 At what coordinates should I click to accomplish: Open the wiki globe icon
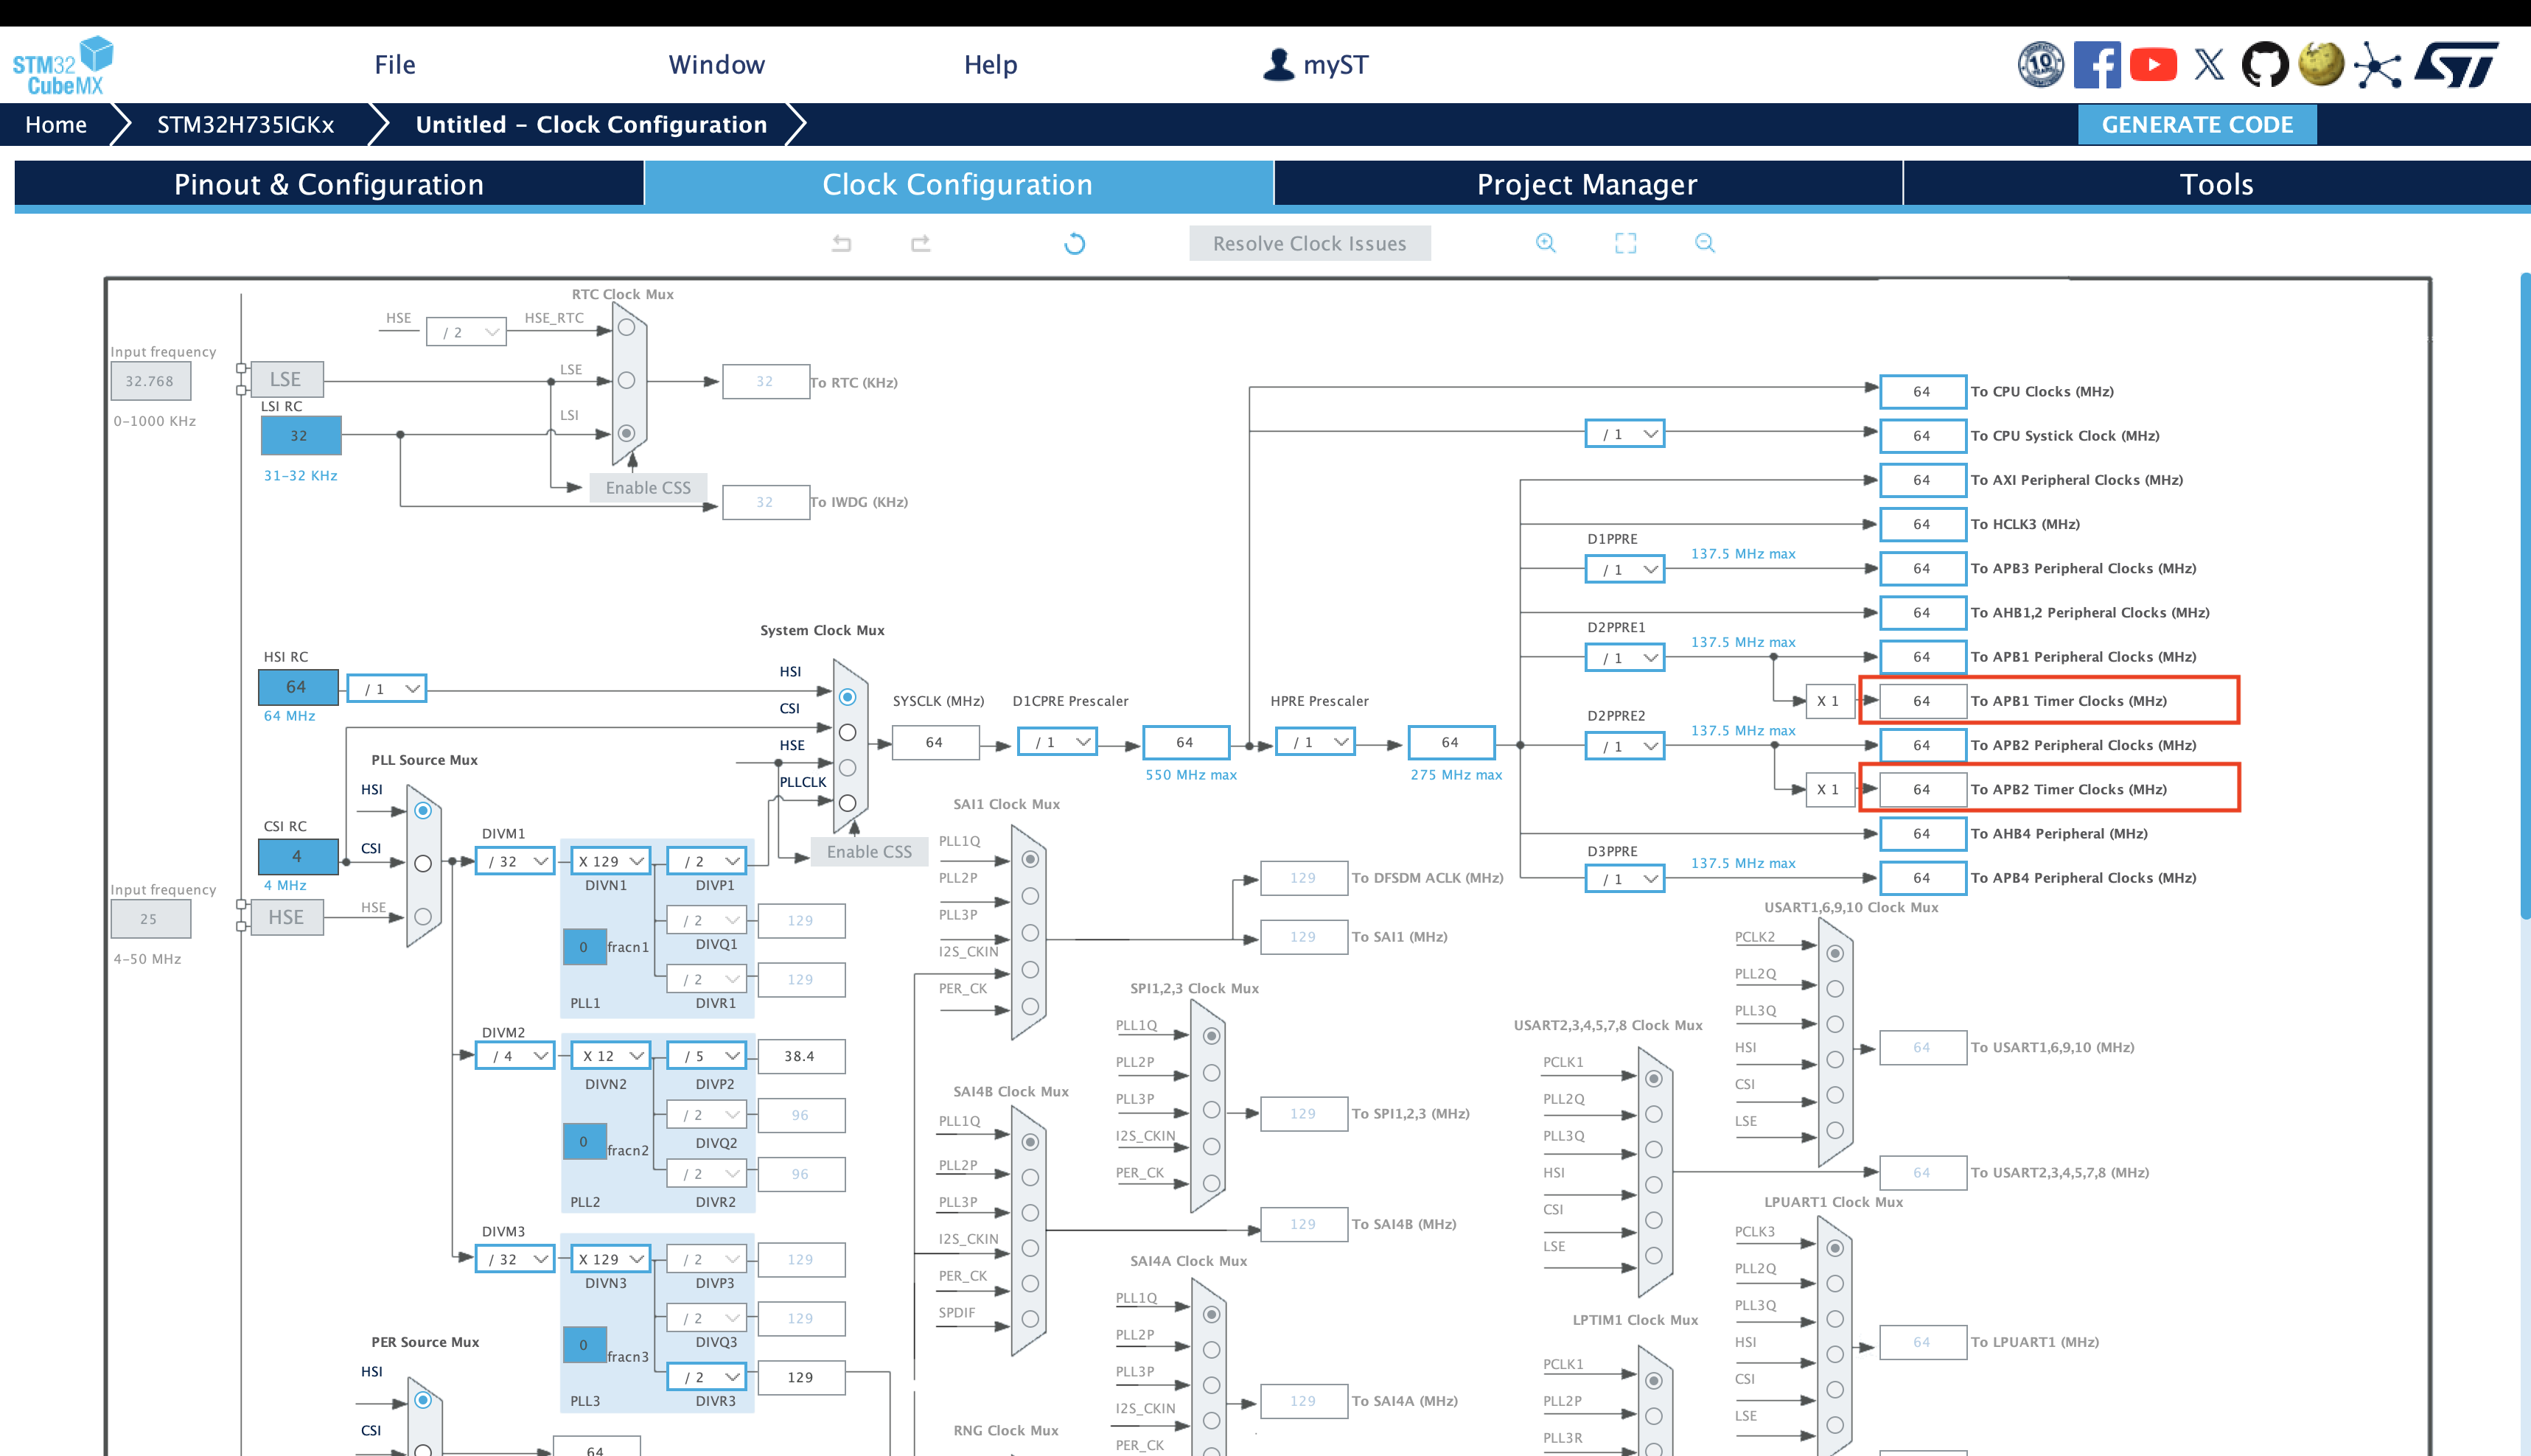(x=2321, y=65)
